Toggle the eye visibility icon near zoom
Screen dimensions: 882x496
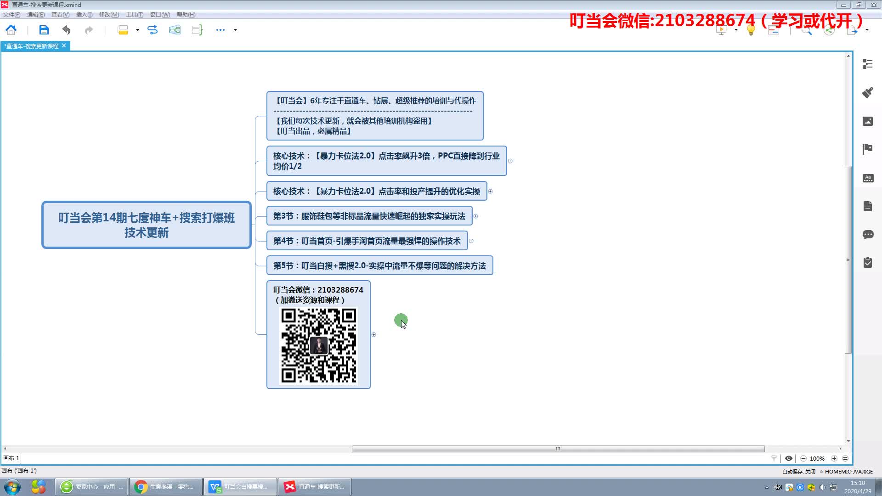(x=789, y=458)
